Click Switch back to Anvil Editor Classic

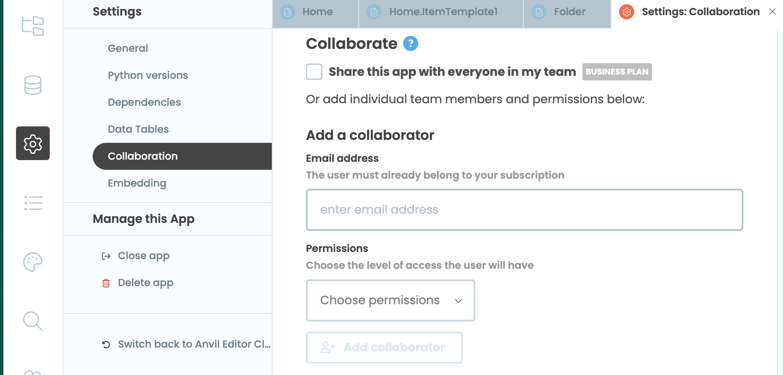[x=194, y=344]
